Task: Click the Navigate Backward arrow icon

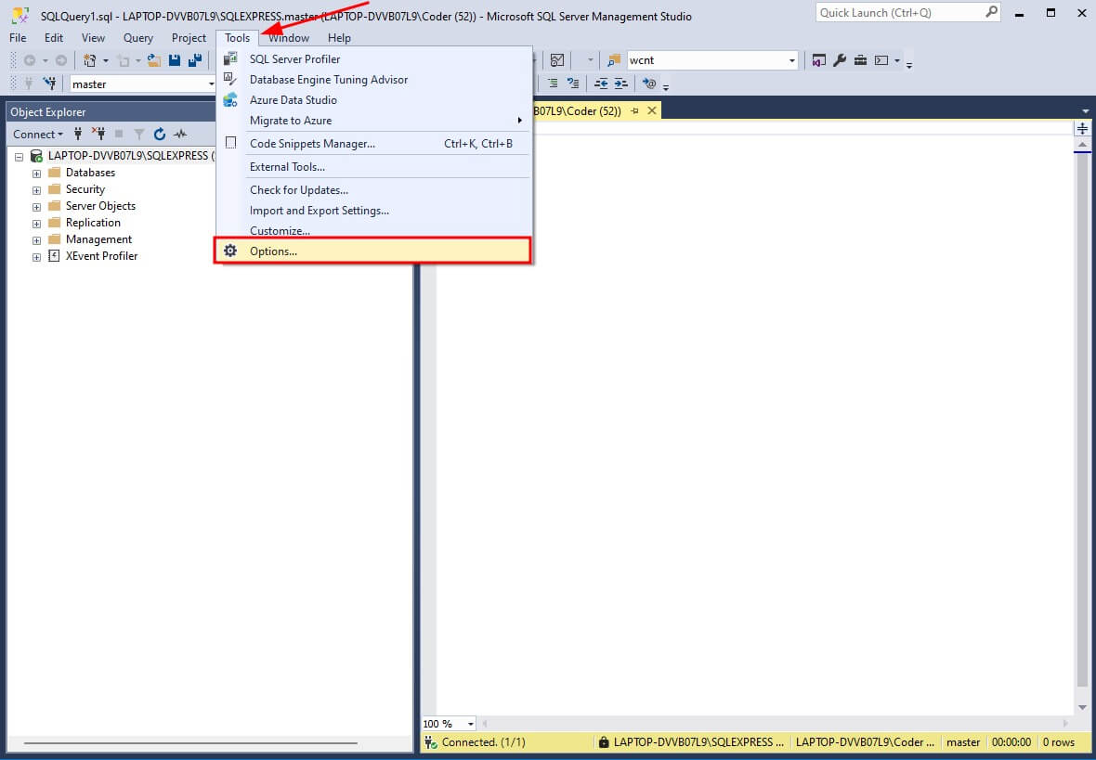Action: tap(29, 59)
